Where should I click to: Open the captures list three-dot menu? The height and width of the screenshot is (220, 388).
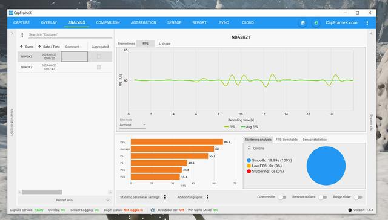click(x=22, y=35)
